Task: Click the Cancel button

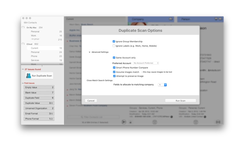Action: click(x=91, y=101)
